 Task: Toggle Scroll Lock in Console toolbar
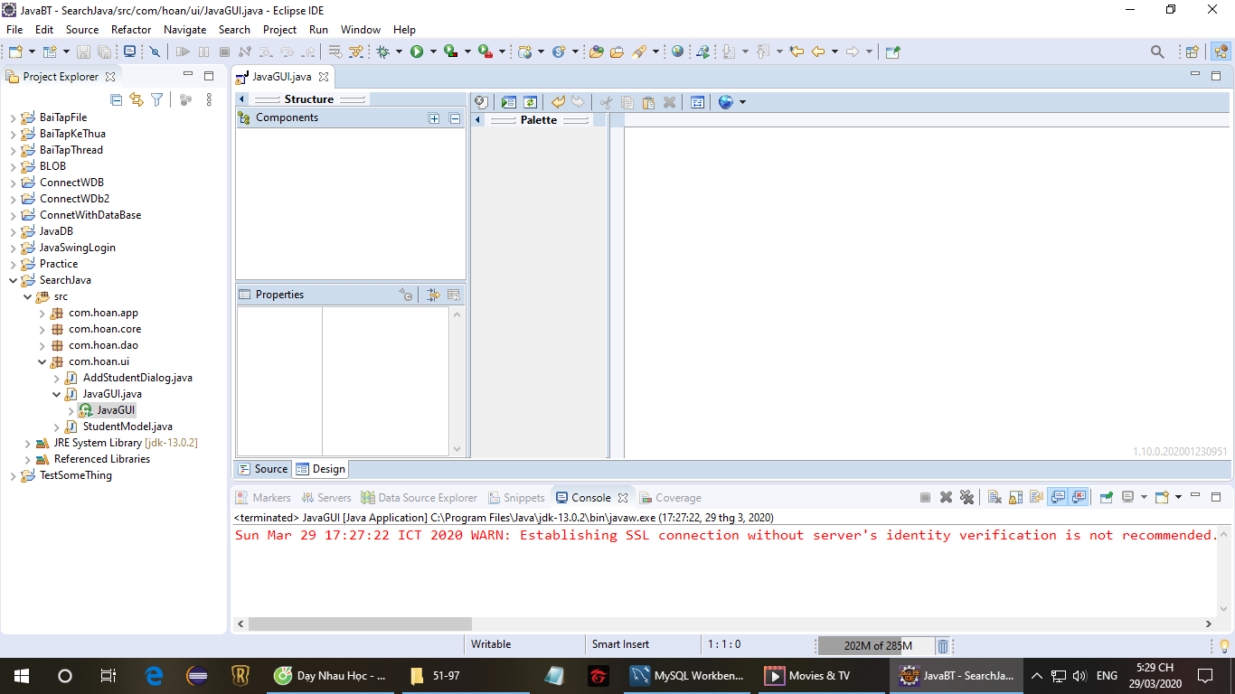coord(1015,497)
